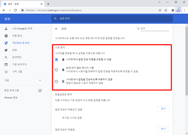Click the address bar URL chrome://settings/content/notifications

[x=59, y=10]
